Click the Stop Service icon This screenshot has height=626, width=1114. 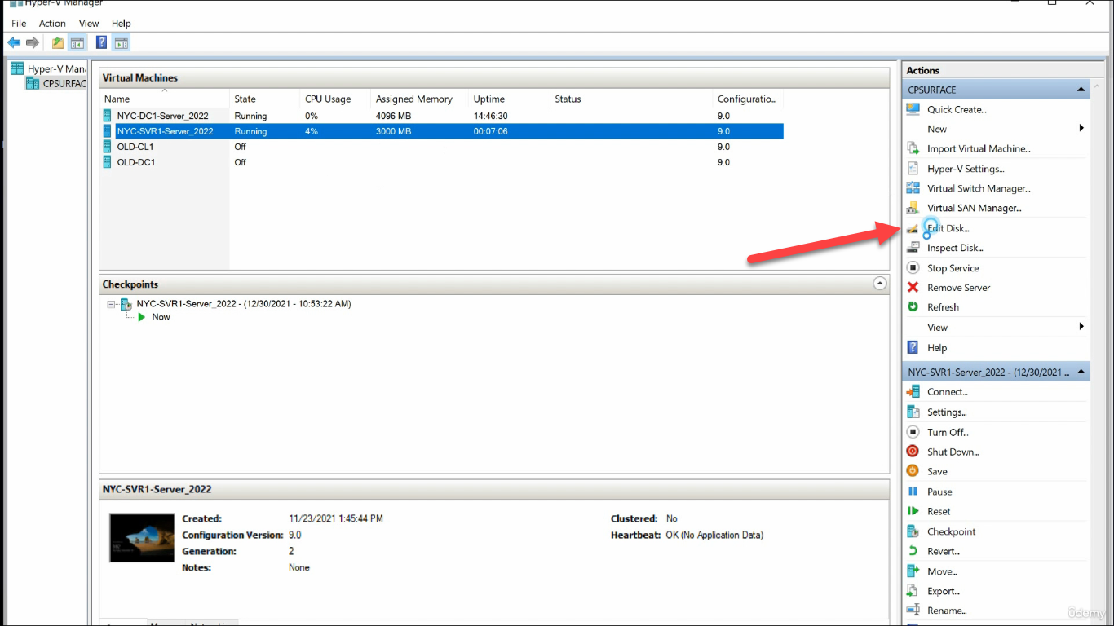click(x=913, y=267)
